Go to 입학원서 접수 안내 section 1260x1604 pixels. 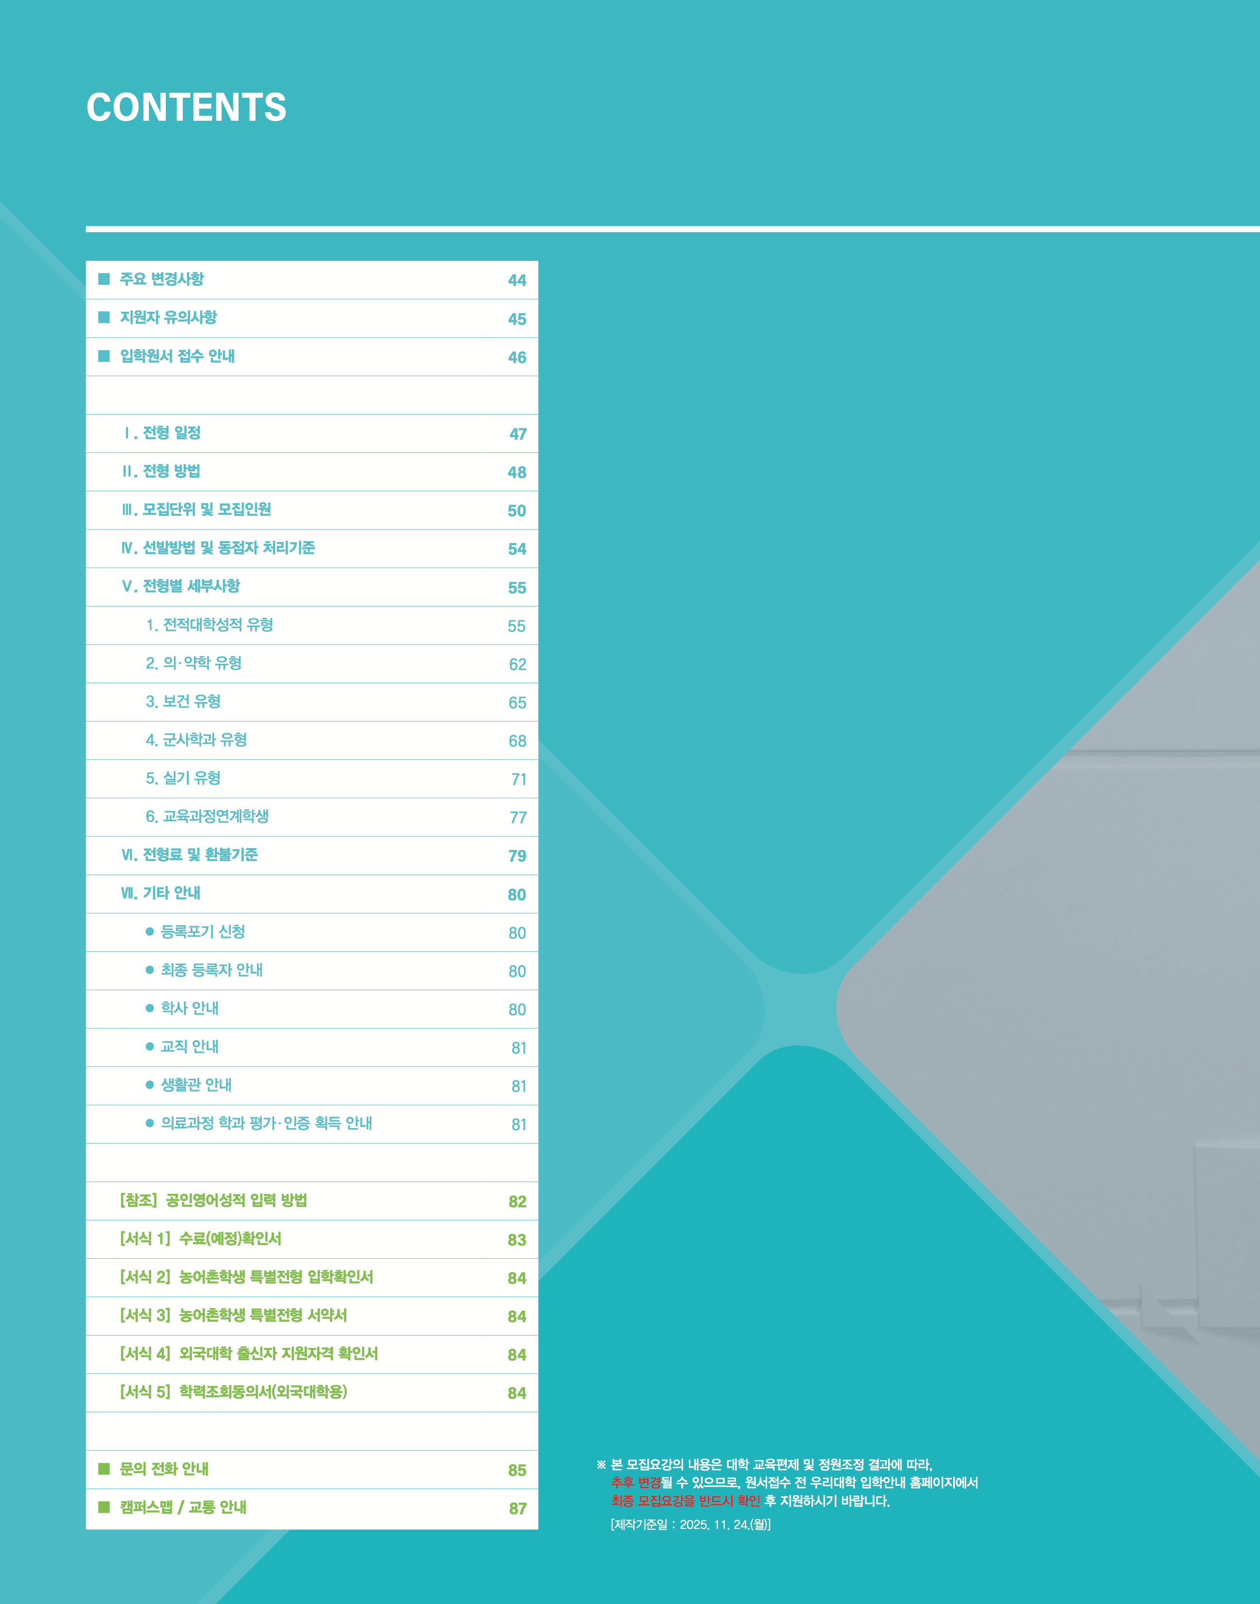coord(311,356)
